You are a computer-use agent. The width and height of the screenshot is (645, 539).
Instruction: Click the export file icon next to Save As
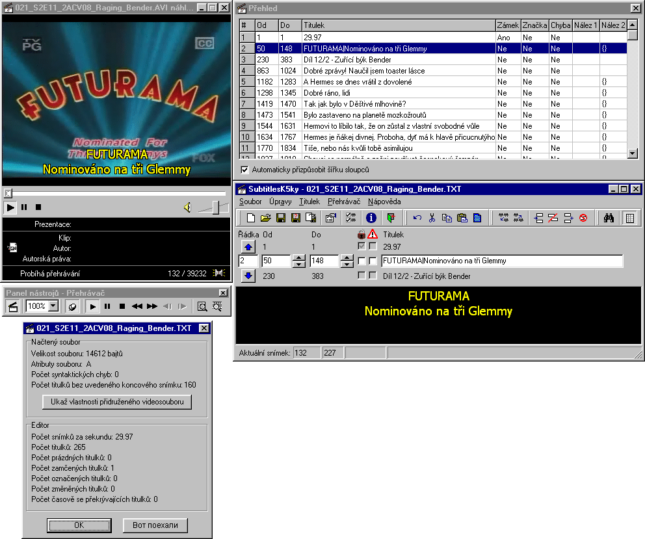pos(311,218)
